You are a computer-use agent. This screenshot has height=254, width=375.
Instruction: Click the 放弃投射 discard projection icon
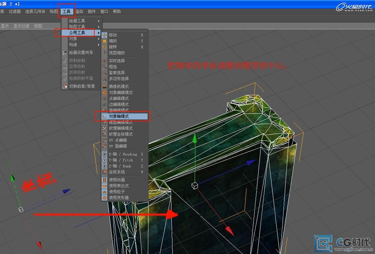pos(65,73)
